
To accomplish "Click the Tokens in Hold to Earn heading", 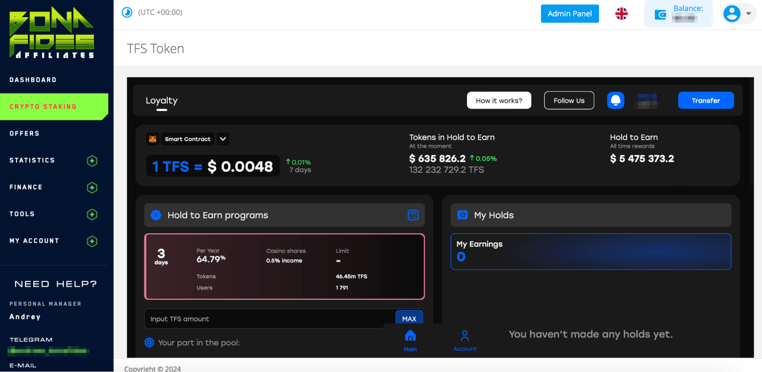I will pyautogui.click(x=452, y=137).
